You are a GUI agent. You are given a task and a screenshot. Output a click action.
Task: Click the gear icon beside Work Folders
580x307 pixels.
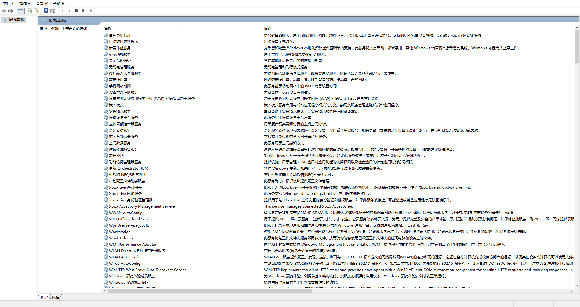pos(106,238)
